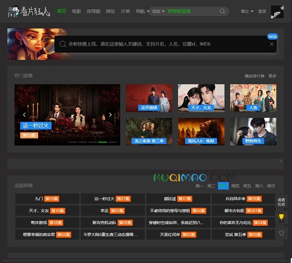This screenshot has width=292, height=263.
Task: Select the highlighted 周三 tab
Action: click(223, 186)
